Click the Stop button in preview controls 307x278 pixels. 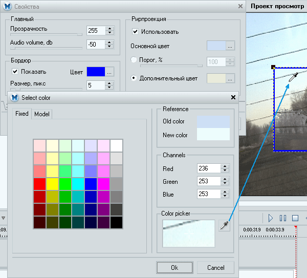(295, 218)
